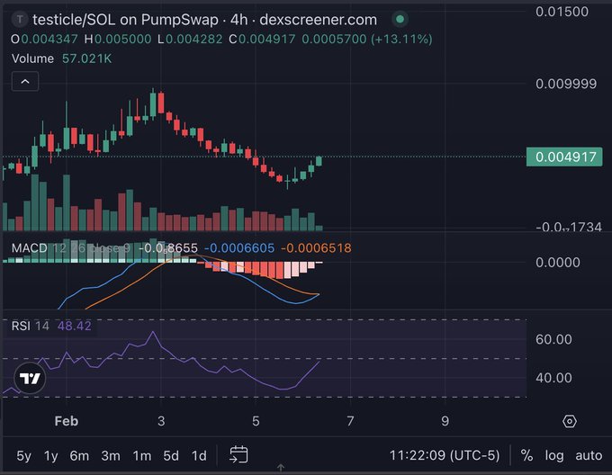Click the current price label 0.004917

[x=565, y=157]
